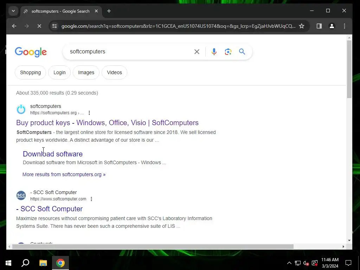Switch to Videos results
Screen dimensions: 360x270
[x=114, y=72]
